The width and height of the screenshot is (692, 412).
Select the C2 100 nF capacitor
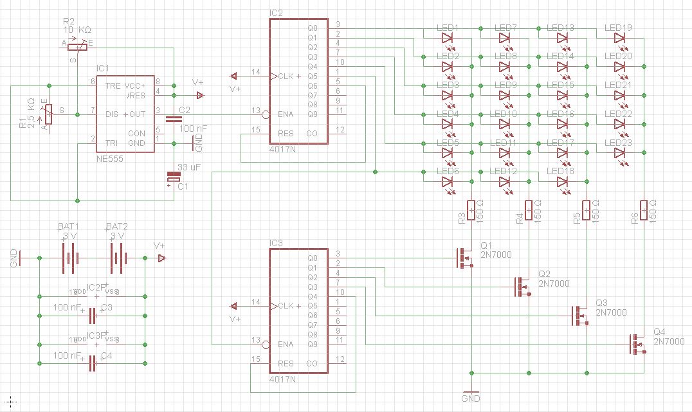173,119
